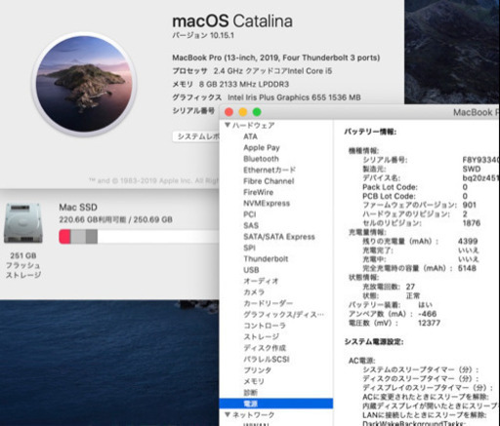This screenshot has height=426, width=500.
Task: Click the light gray storage bar segment
Action: [78, 237]
